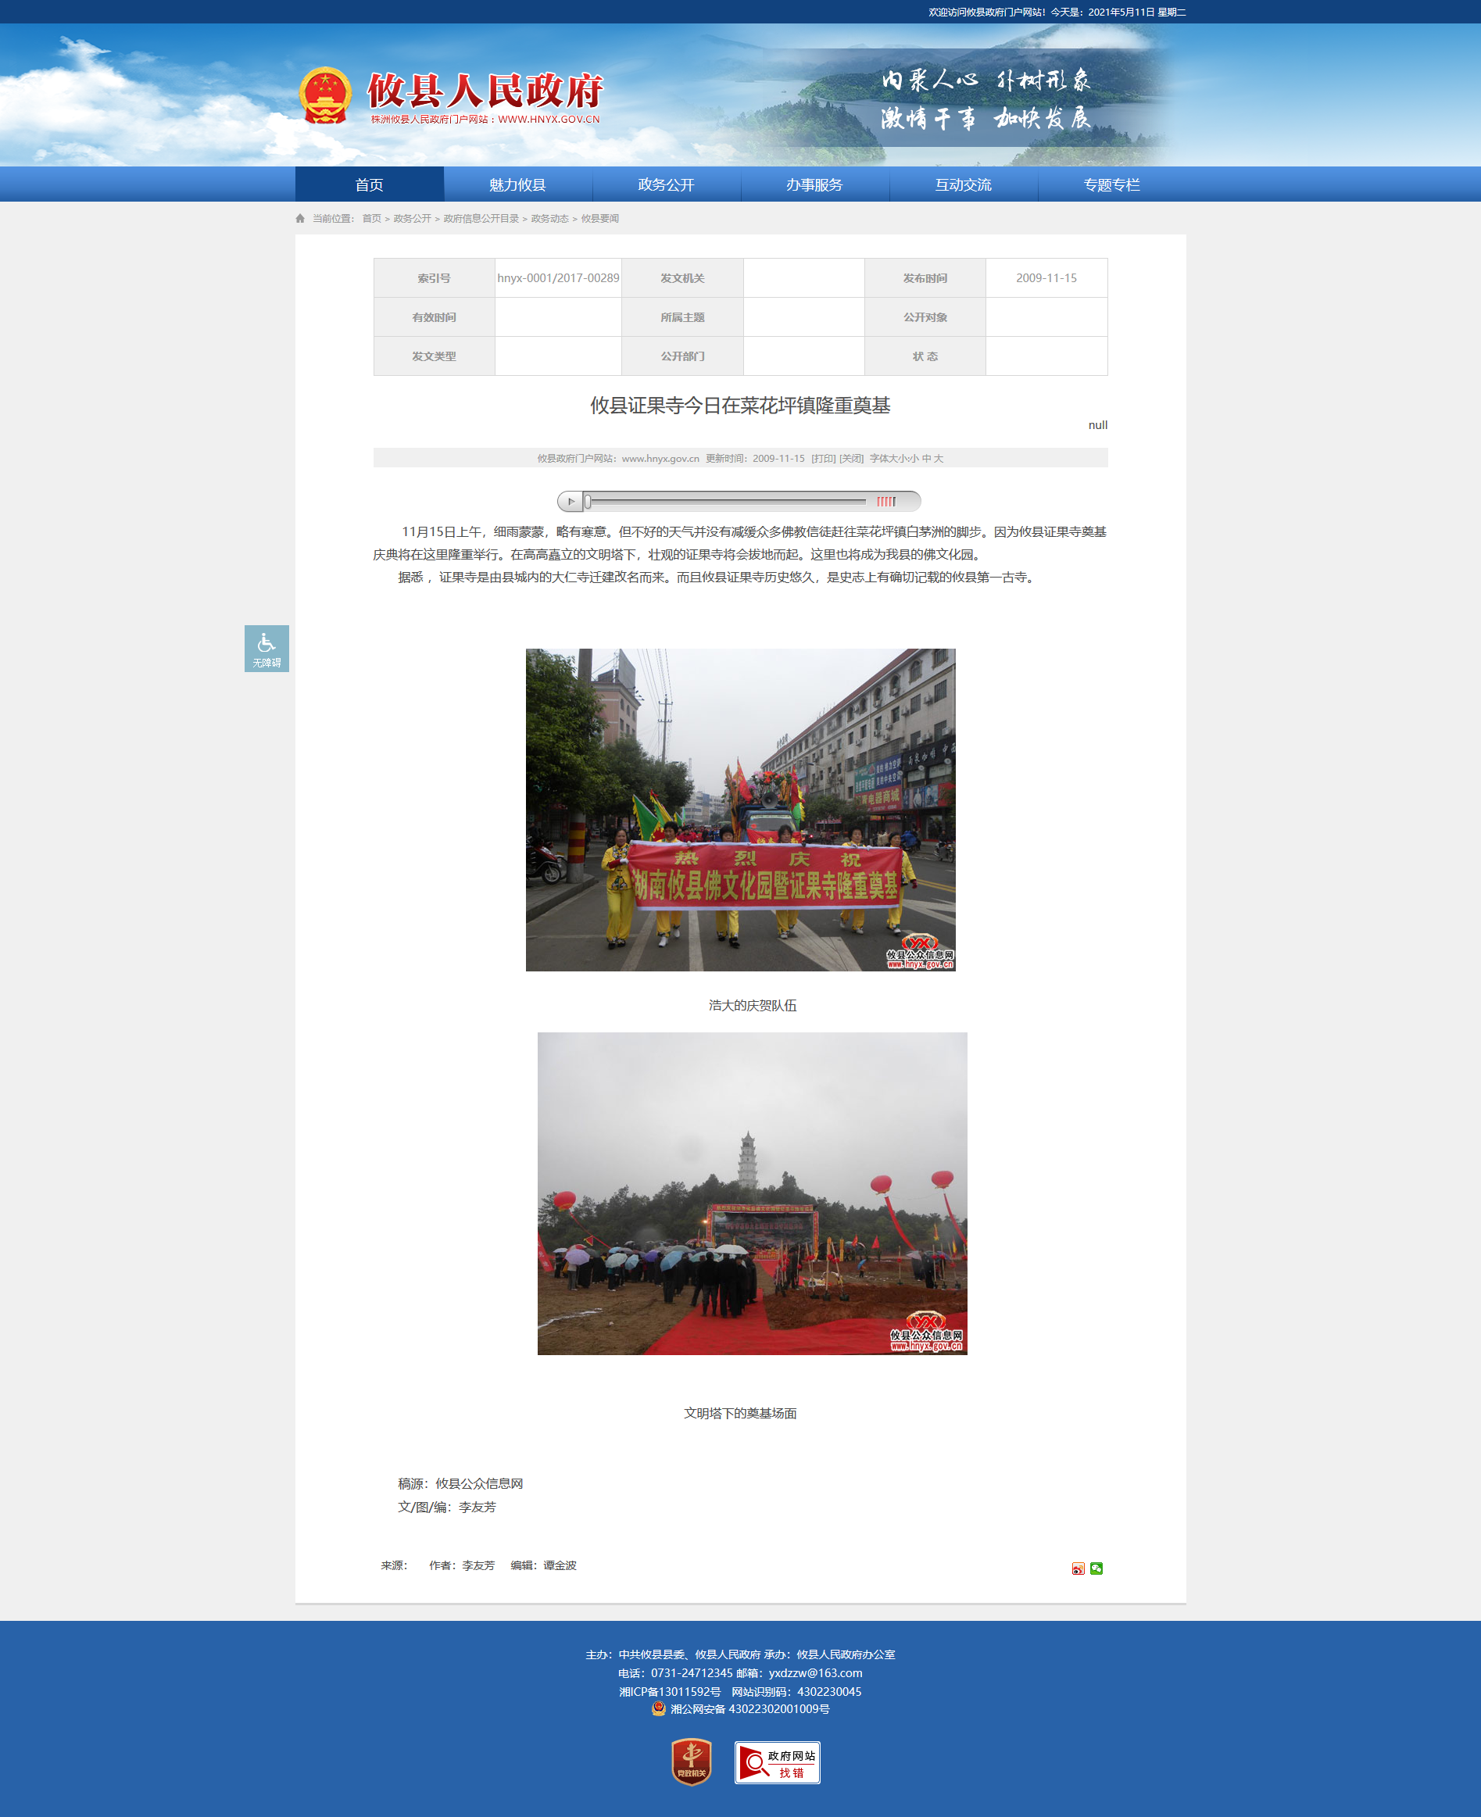
Task: Click the national emblem logo in header
Action: coord(325,95)
